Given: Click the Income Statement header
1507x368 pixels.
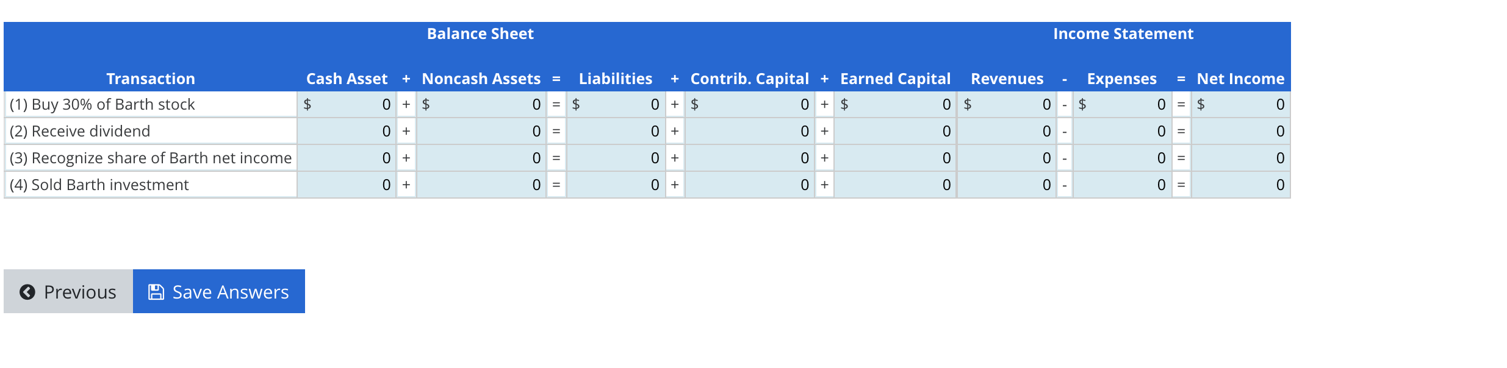Looking at the screenshot, I should tap(1123, 34).
